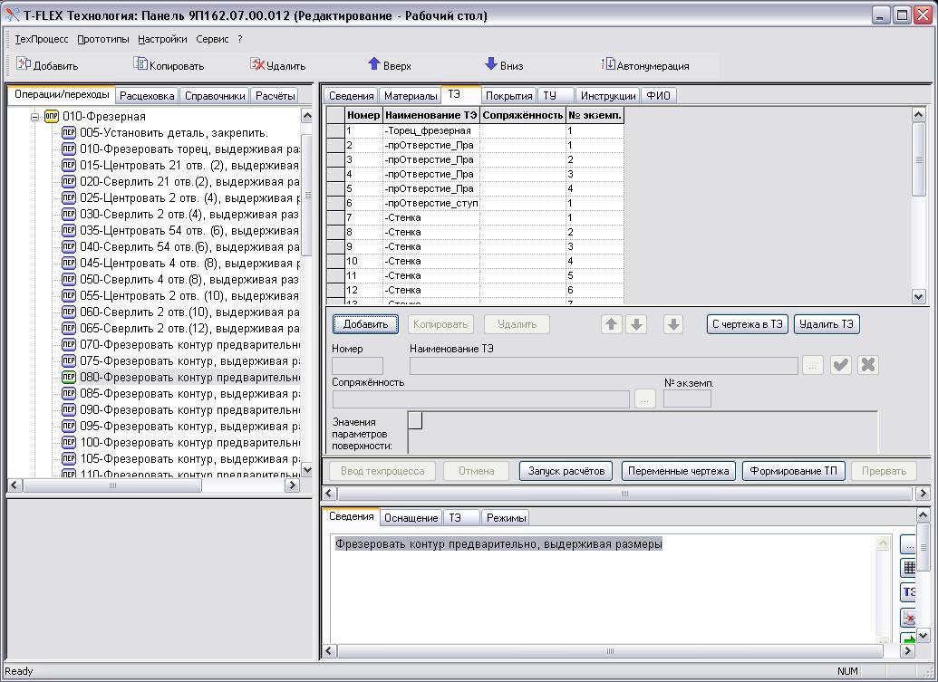The image size is (938, 682).
Task: Click the Переменные чертежа button
Action: point(679,471)
